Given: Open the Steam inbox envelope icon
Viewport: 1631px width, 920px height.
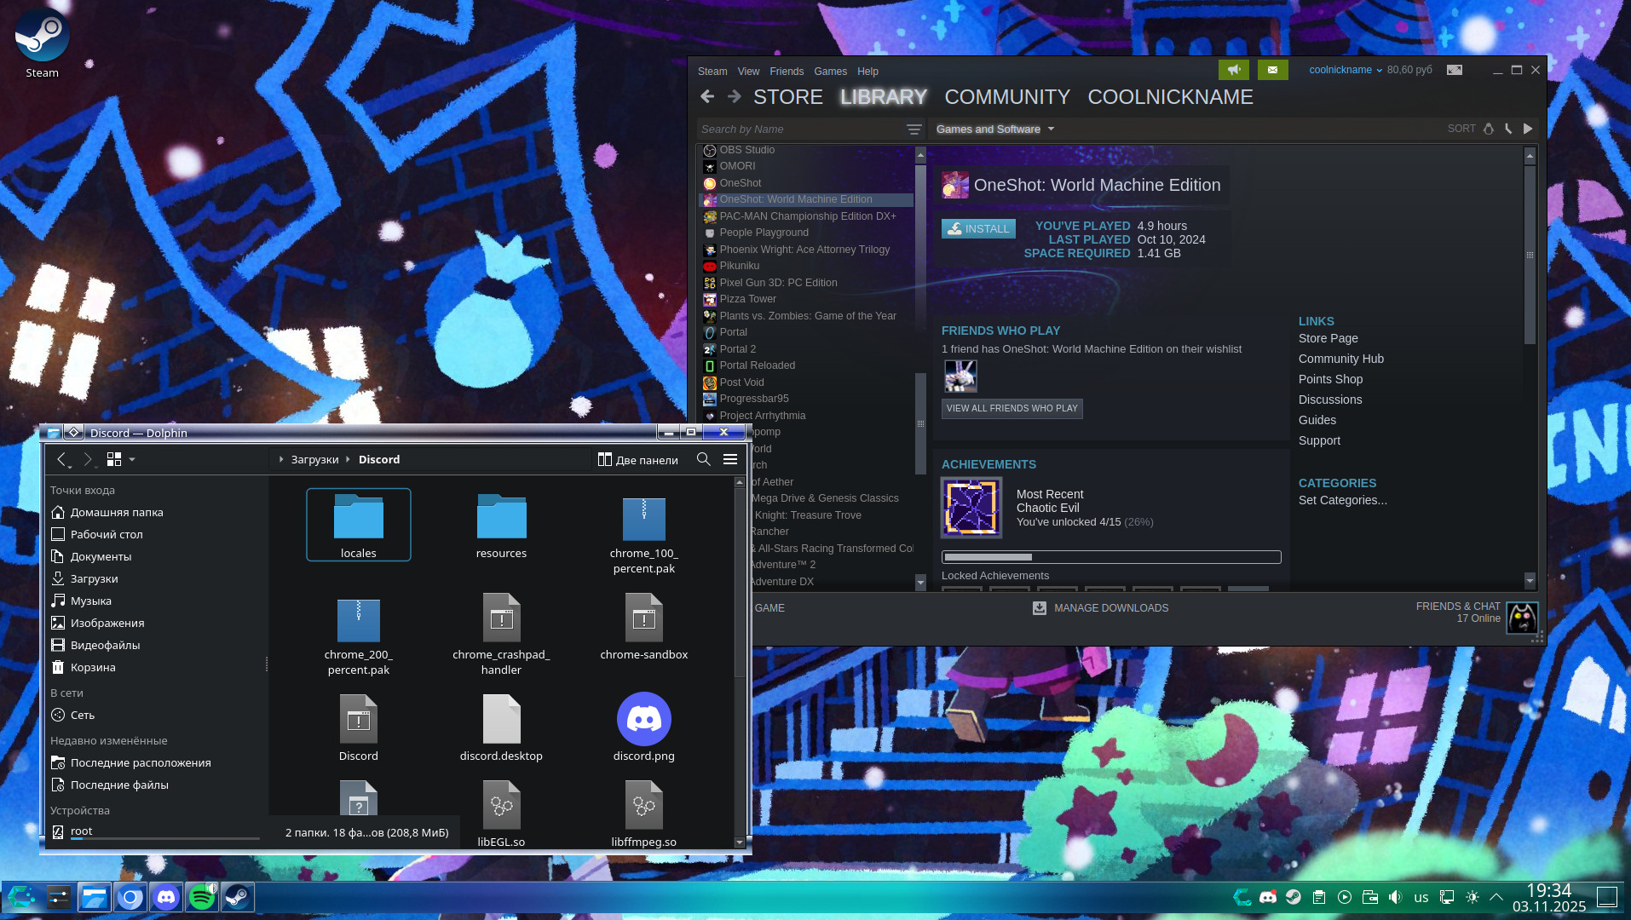Looking at the screenshot, I should tap(1272, 70).
